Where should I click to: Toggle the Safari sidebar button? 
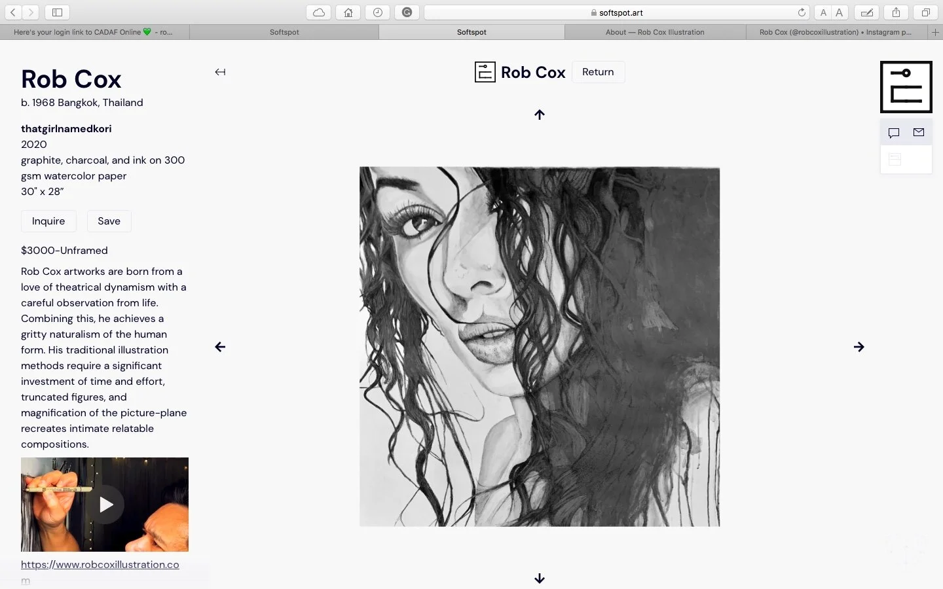point(57,12)
